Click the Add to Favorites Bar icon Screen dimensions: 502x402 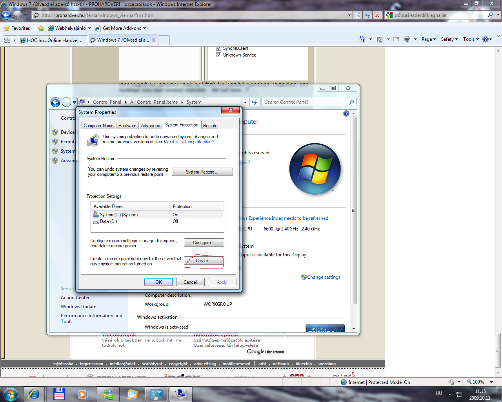click(x=41, y=28)
